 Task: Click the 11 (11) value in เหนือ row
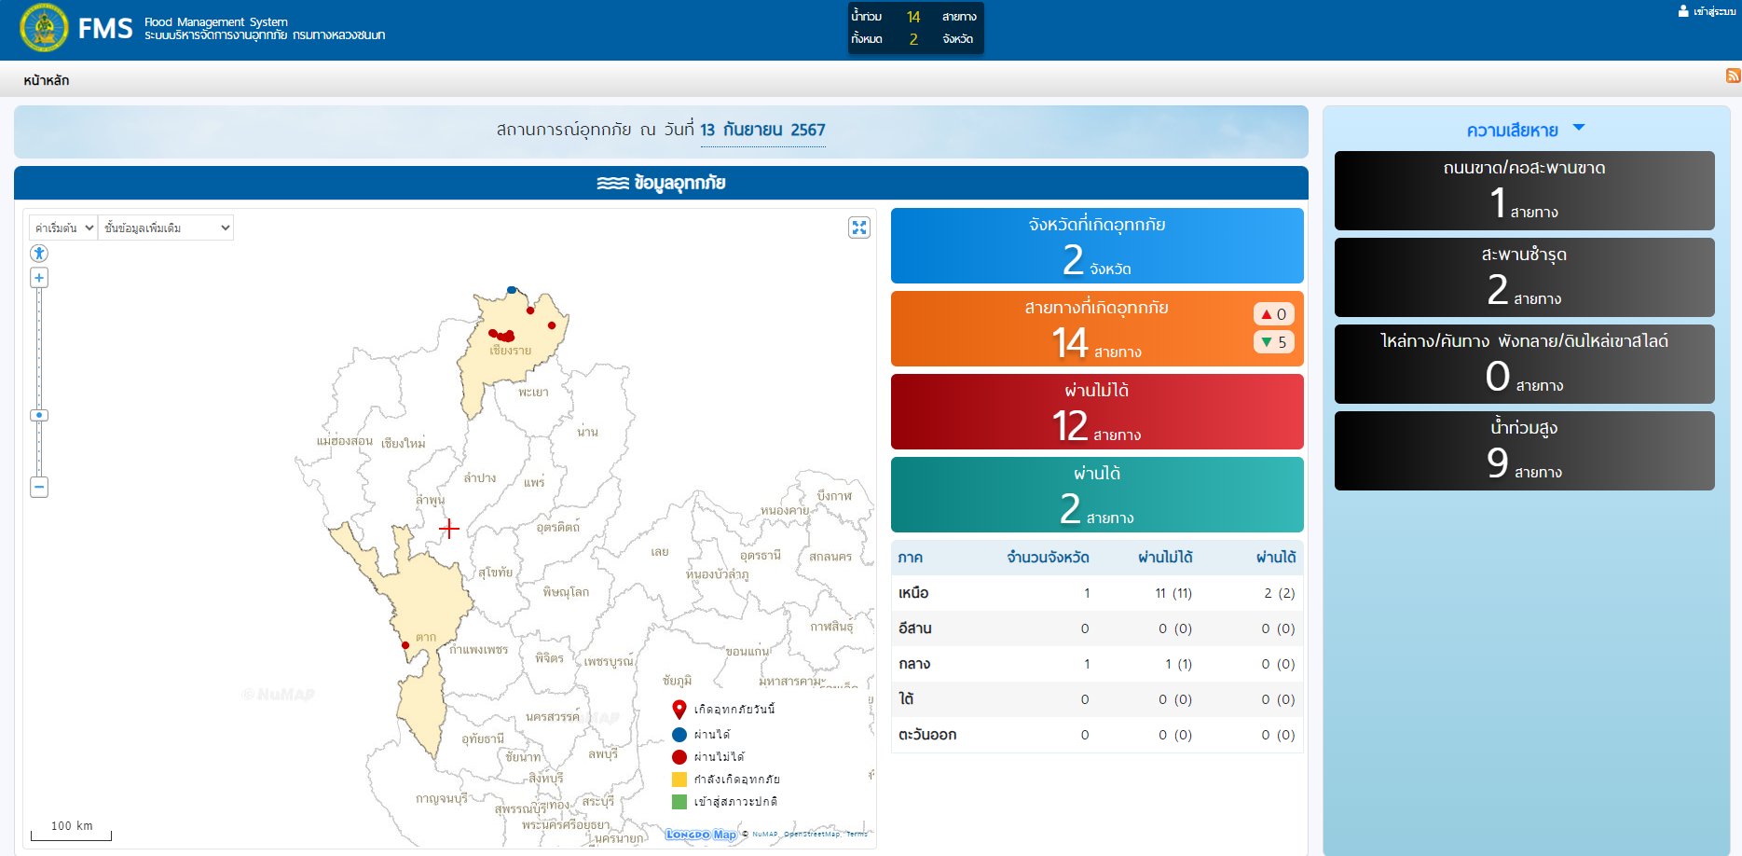(x=1173, y=593)
